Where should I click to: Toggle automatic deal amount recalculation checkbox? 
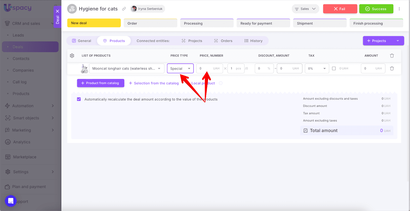[x=79, y=99]
